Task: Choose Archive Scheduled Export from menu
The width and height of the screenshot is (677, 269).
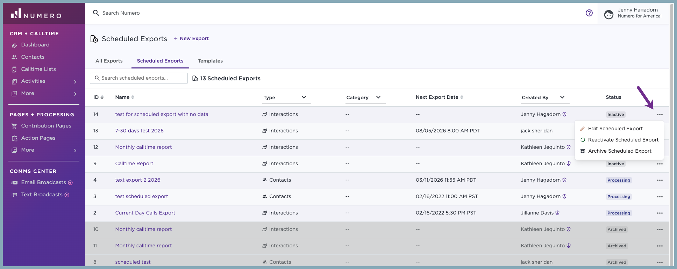Action: coord(619,151)
